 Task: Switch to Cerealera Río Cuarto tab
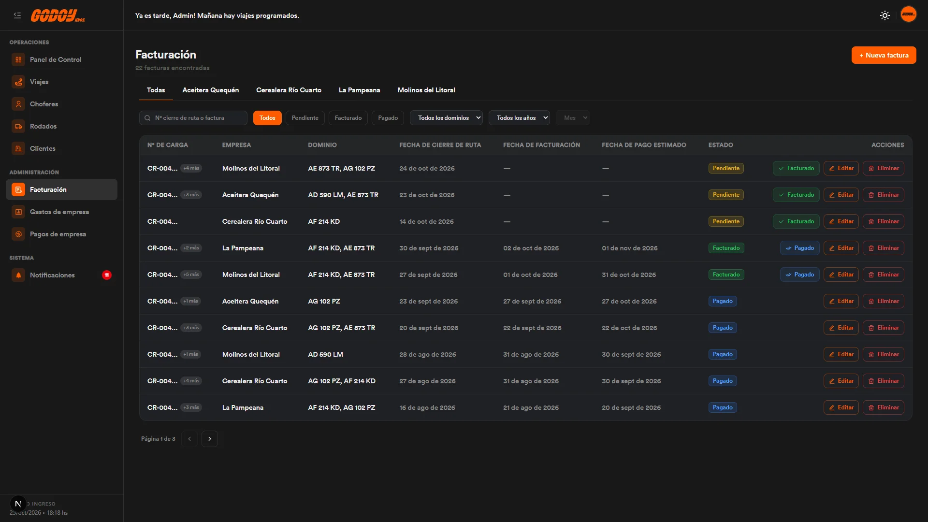click(x=289, y=90)
